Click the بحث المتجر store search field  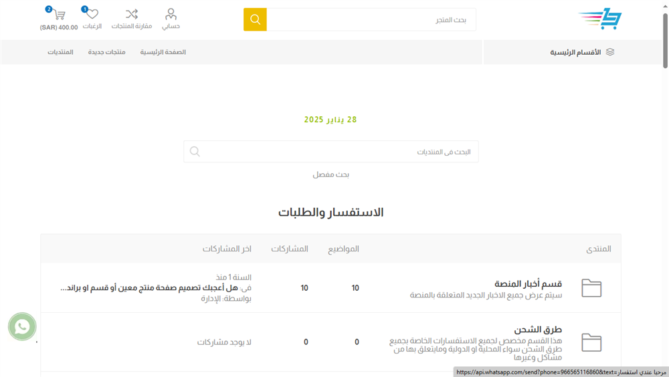[x=371, y=19]
